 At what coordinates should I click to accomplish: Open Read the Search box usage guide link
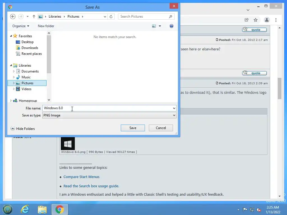point(91,186)
